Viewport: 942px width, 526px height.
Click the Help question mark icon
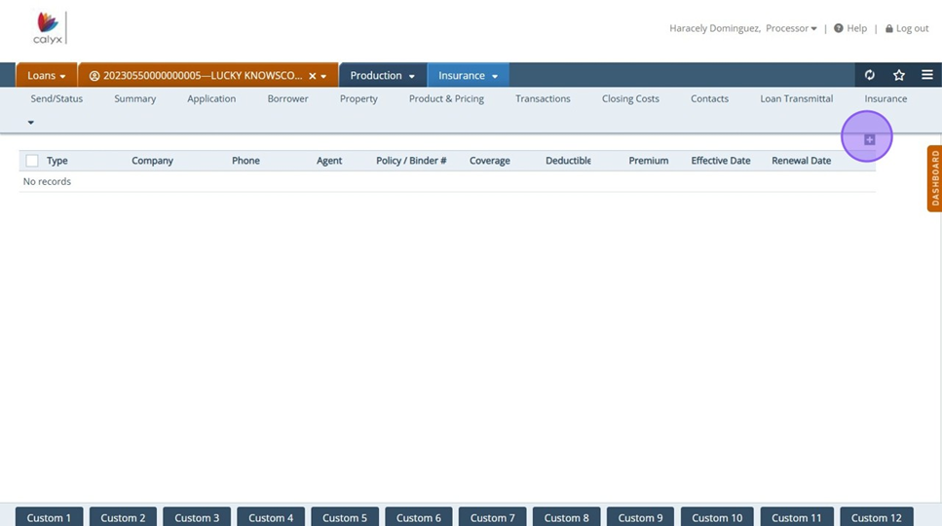(839, 28)
